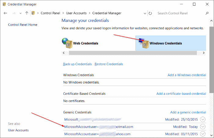Image resolution: width=214 pixels, height=138 pixels.
Task: Select the Windows Credentials tab
Action: point(165,43)
